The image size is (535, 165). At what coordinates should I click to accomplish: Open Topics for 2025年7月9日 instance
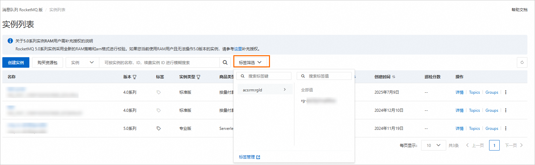[475, 92]
